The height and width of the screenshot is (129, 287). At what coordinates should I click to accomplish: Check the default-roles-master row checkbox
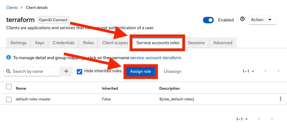click(x=9, y=100)
